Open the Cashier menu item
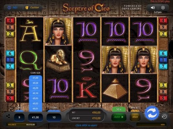The height and width of the screenshot is (129, 173). [x=32, y=7]
